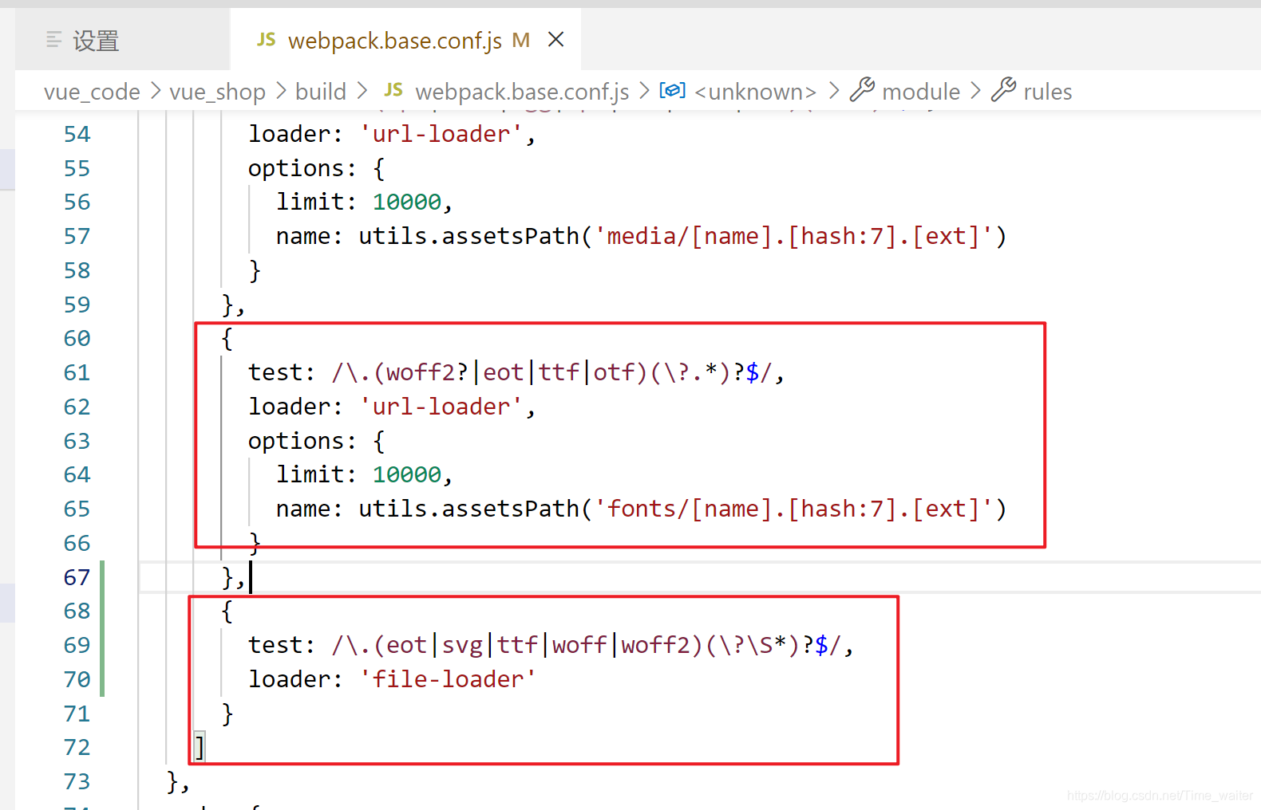Click line number 54 in gutter
The height and width of the screenshot is (810, 1261).
[77, 134]
